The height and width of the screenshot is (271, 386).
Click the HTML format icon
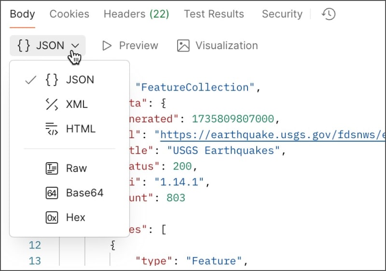52,129
